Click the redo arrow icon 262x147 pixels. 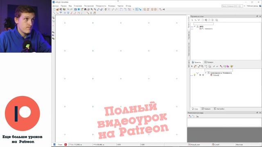click(71, 9)
